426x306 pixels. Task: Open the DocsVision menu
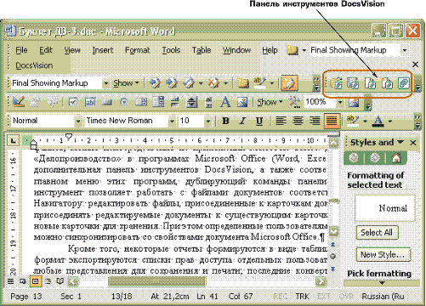(x=34, y=65)
